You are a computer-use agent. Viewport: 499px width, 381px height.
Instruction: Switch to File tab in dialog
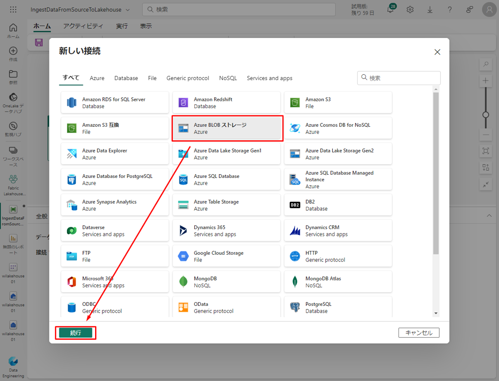152,78
